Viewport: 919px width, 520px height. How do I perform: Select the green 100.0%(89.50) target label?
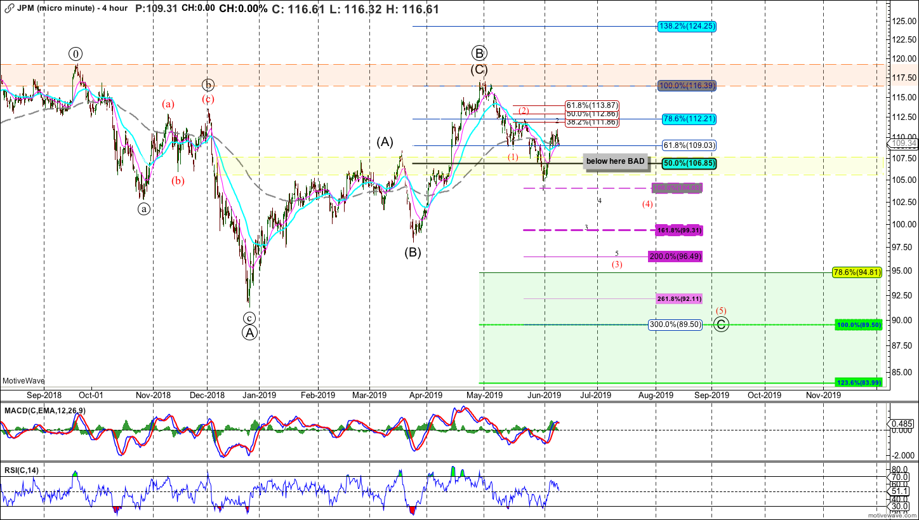click(859, 324)
